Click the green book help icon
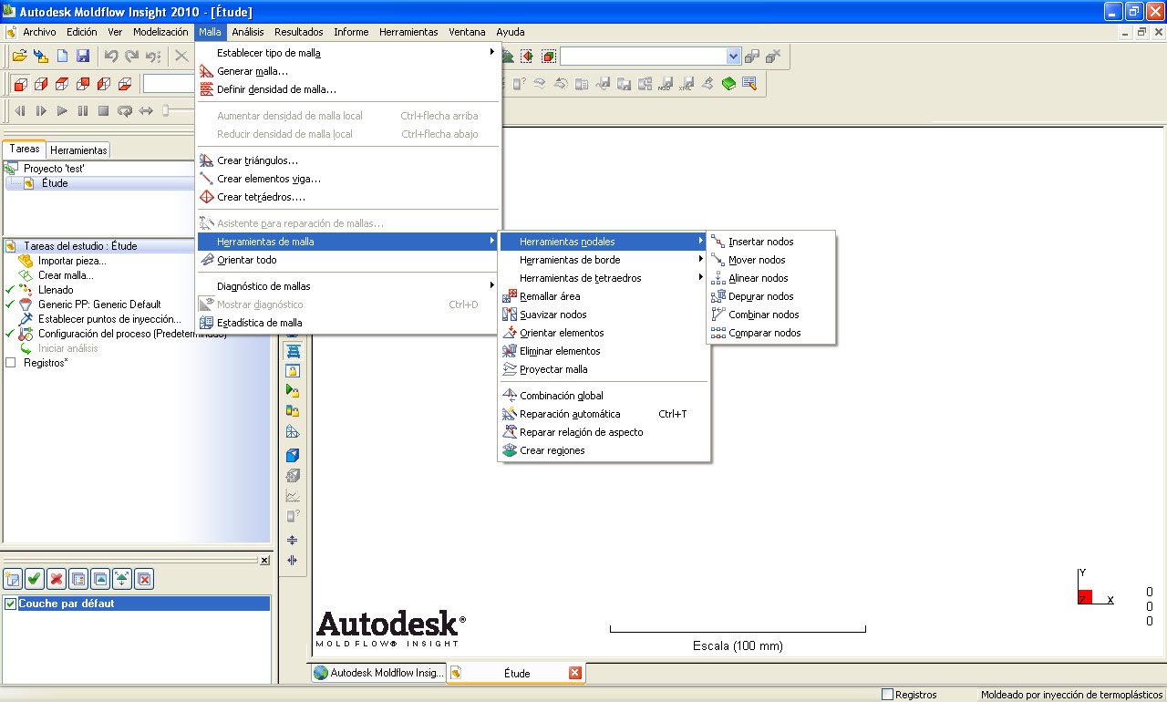The image size is (1167, 702). tap(728, 84)
